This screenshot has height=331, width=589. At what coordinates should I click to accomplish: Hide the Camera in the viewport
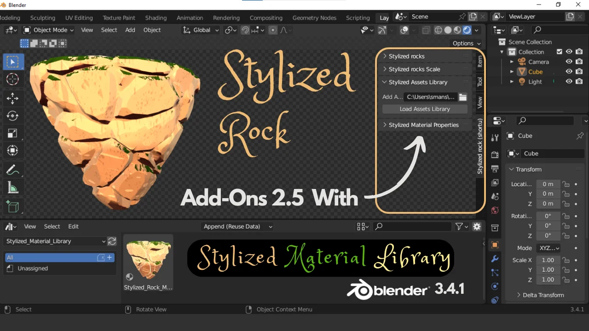tap(569, 61)
